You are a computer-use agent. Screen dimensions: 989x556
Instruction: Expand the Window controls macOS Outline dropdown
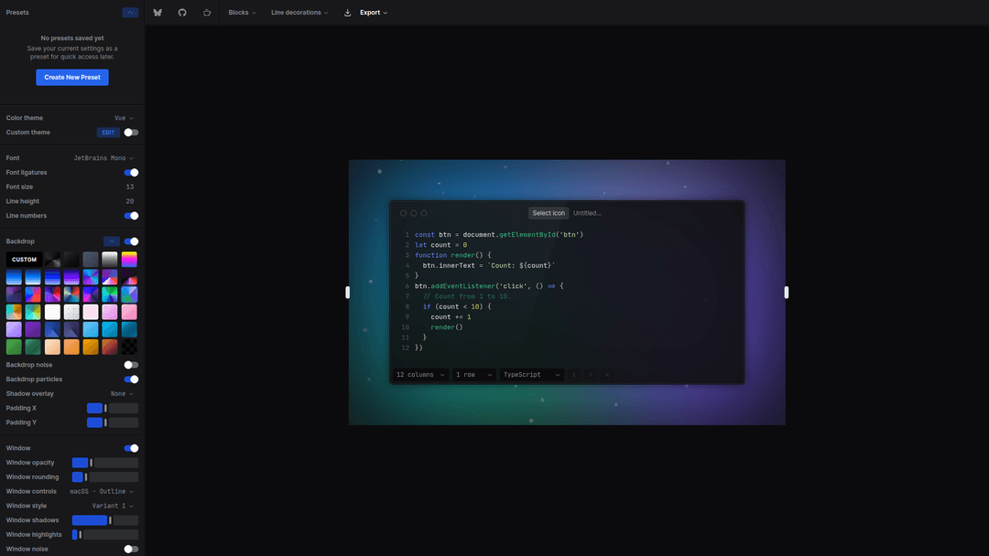coord(102,492)
